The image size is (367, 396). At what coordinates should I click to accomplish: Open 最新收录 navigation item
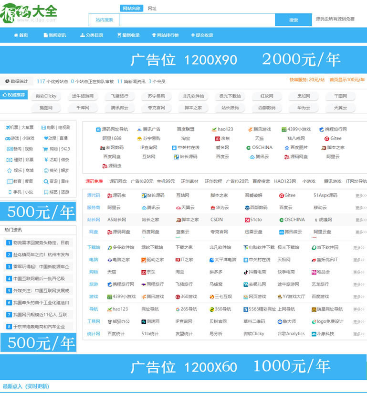point(128,35)
